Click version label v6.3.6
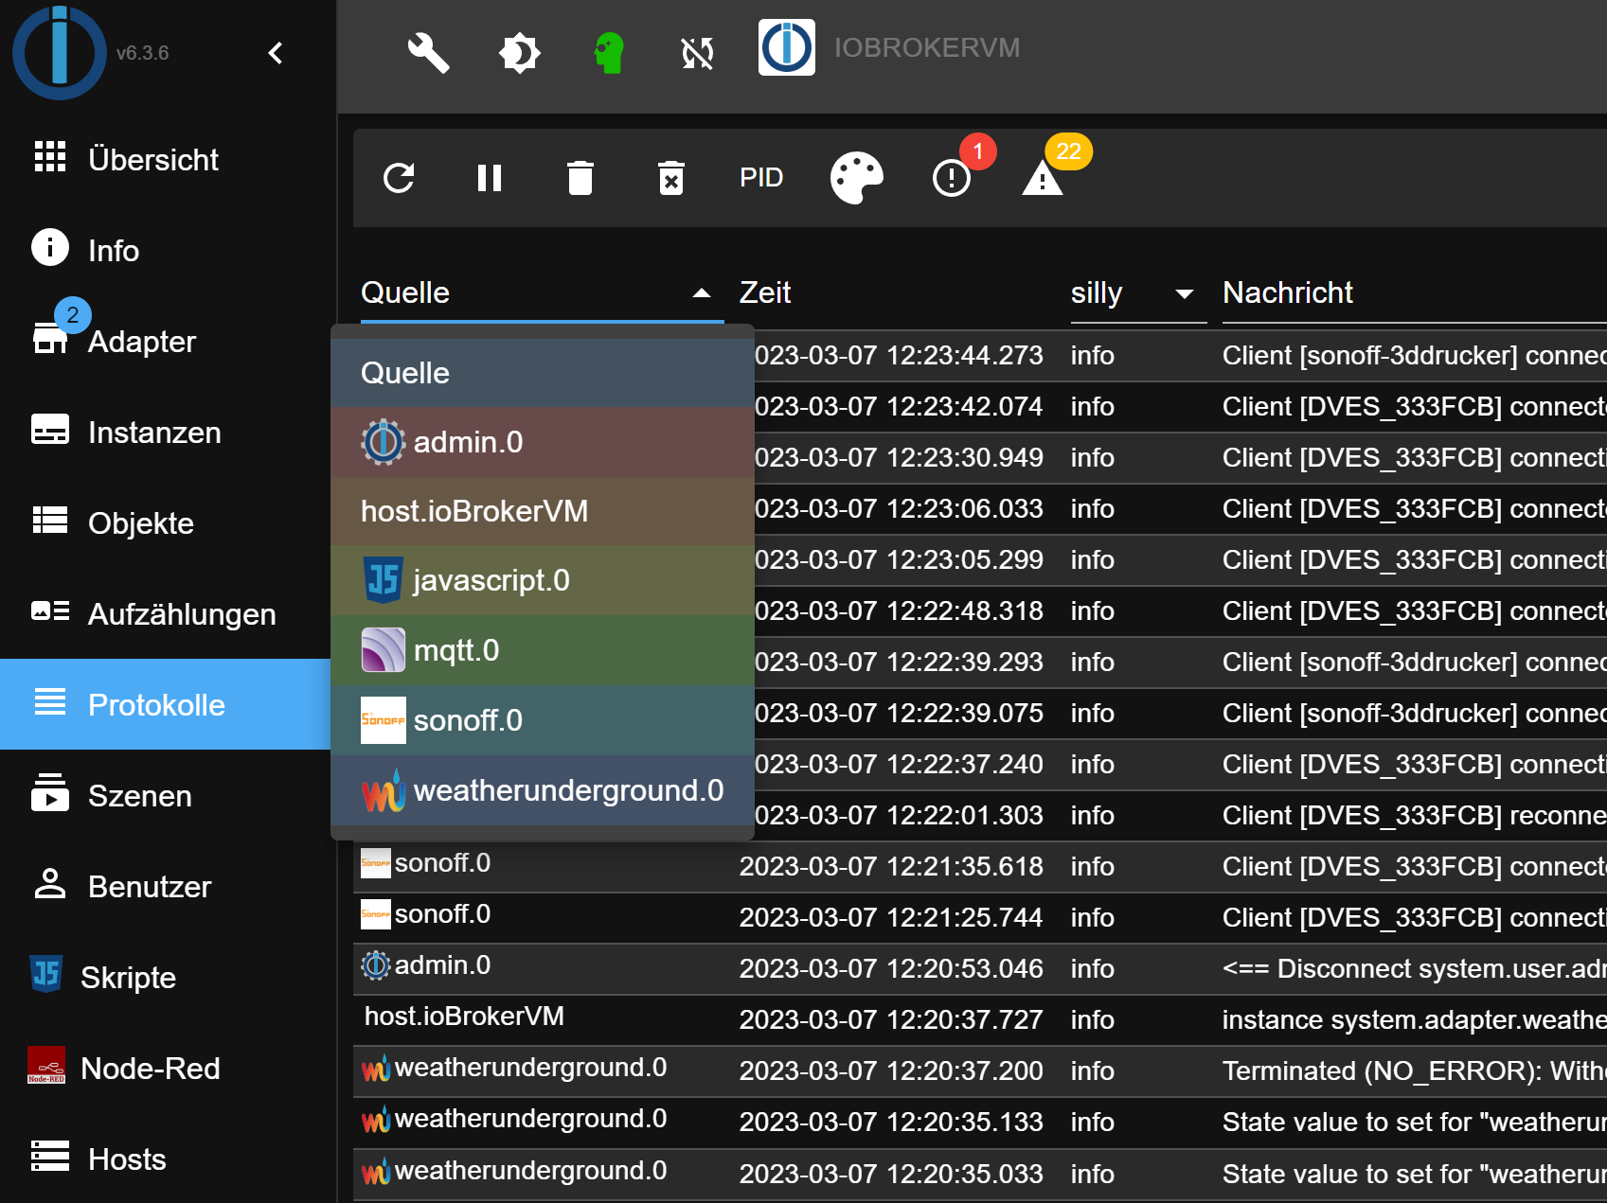This screenshot has width=1607, height=1203. [142, 53]
